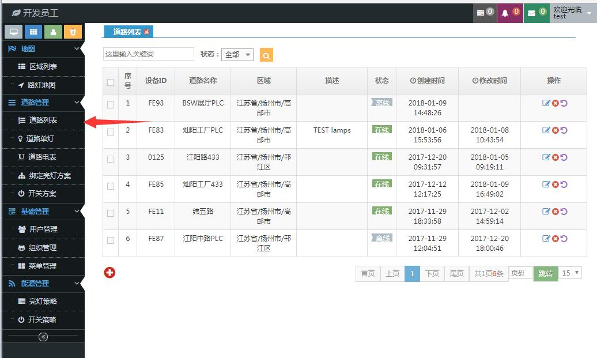This screenshot has height=358, width=597.
Task: Open the green envelope messages icon
Action: pos(536,12)
